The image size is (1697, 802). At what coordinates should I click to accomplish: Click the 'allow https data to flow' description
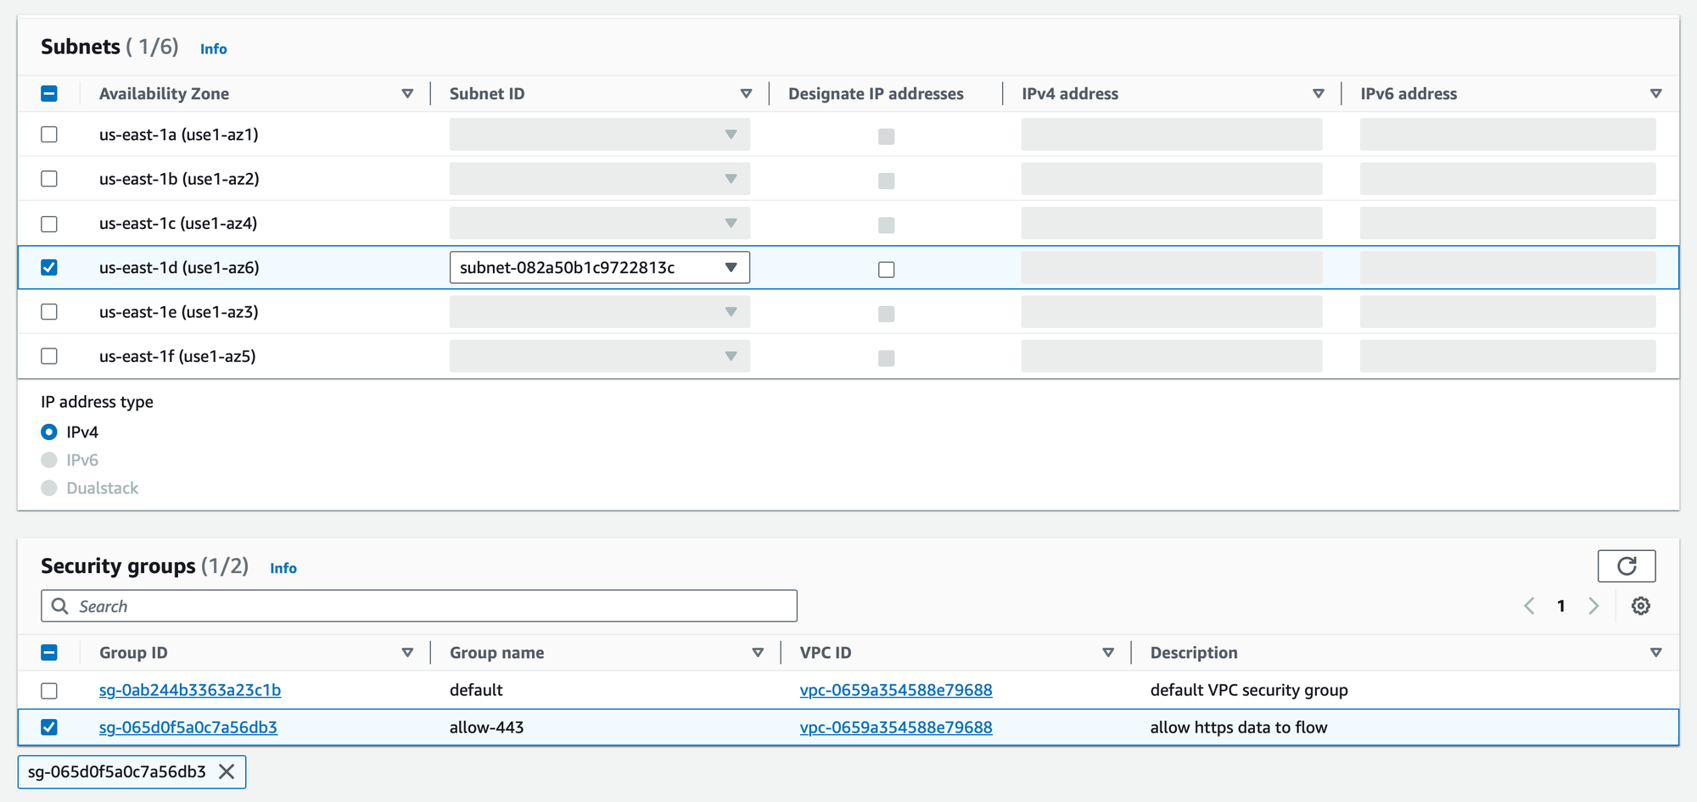(1239, 727)
